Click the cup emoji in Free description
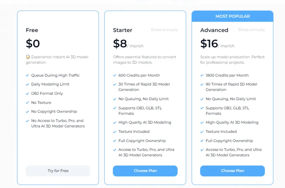 [x=28, y=57]
